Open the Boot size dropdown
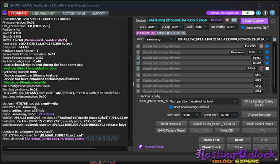Screen dimensions: 280x164 coord(191,114)
